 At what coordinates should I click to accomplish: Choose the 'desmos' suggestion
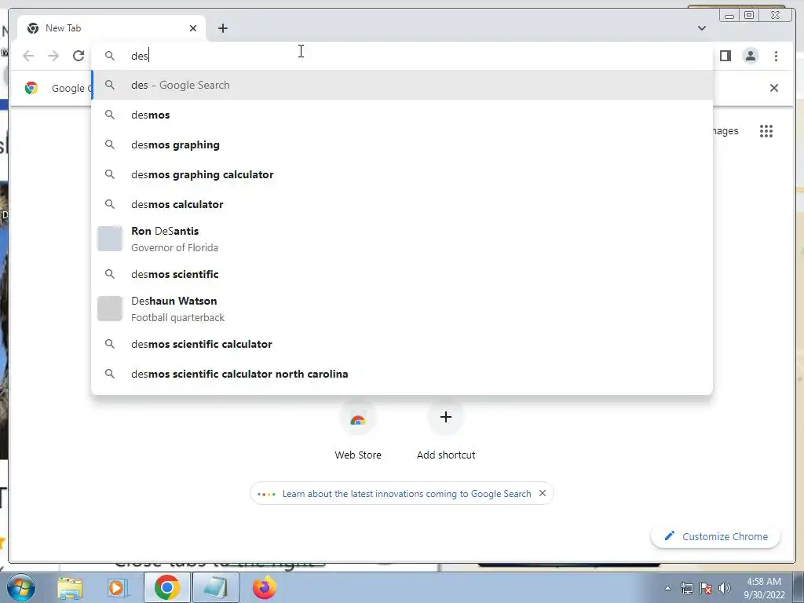pyautogui.click(x=402, y=115)
